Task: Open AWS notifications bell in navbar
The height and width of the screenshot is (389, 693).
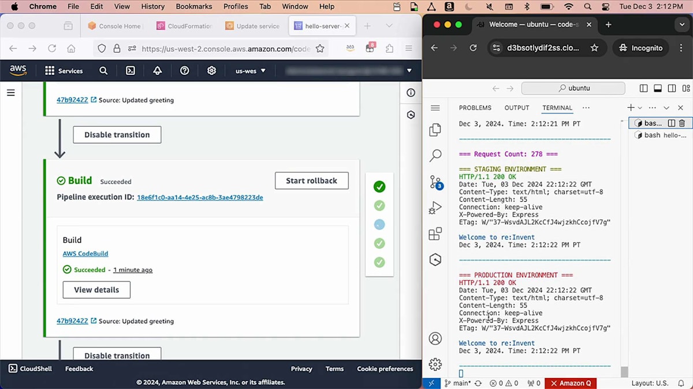Action: (158, 71)
